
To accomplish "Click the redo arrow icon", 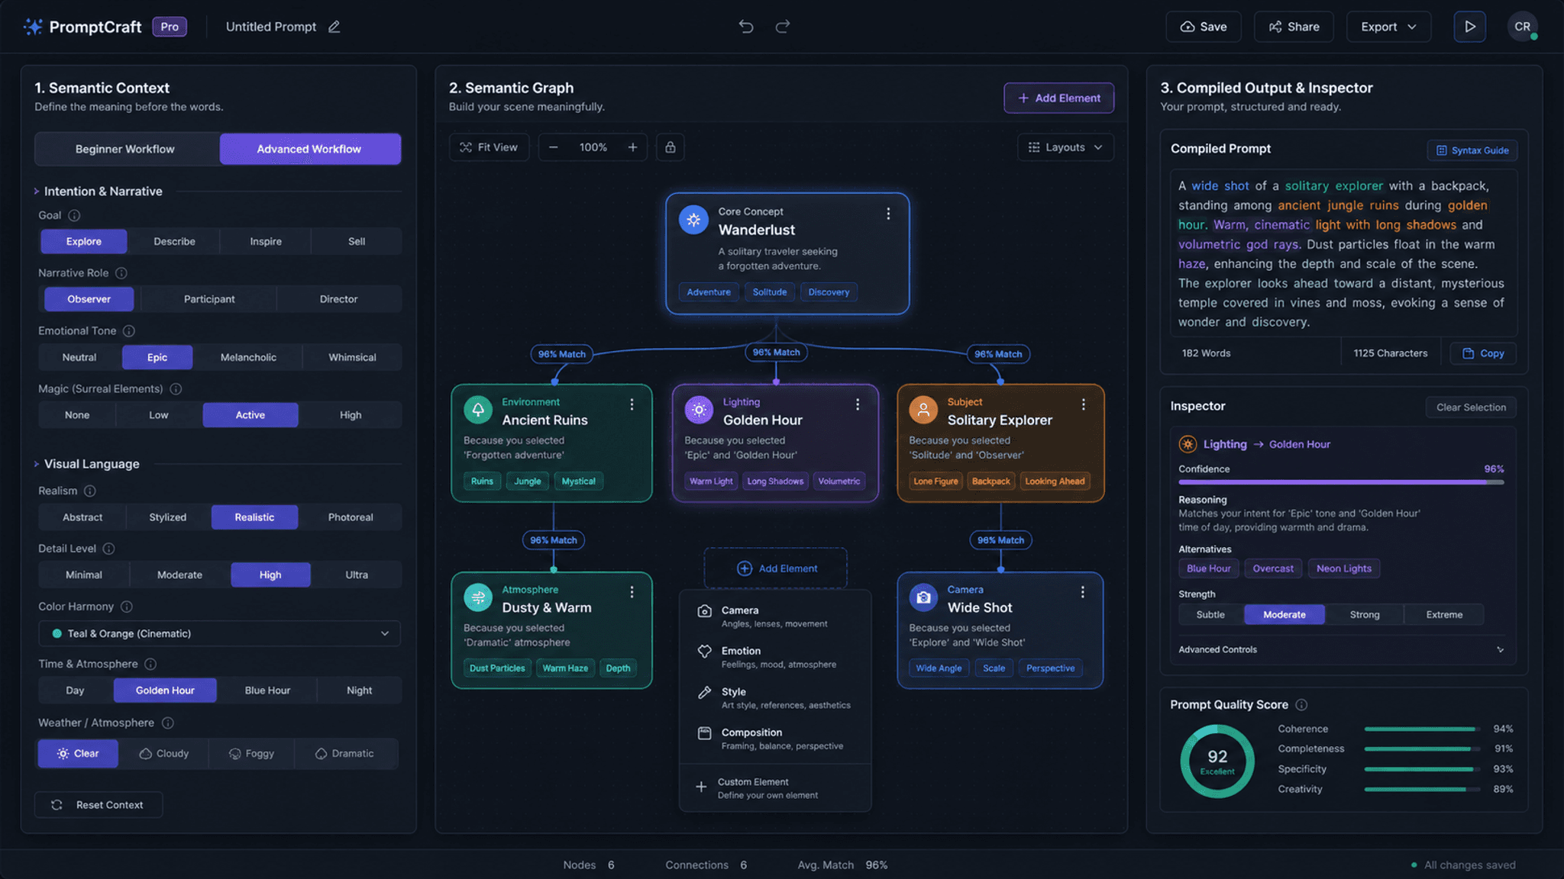I will [x=783, y=27].
